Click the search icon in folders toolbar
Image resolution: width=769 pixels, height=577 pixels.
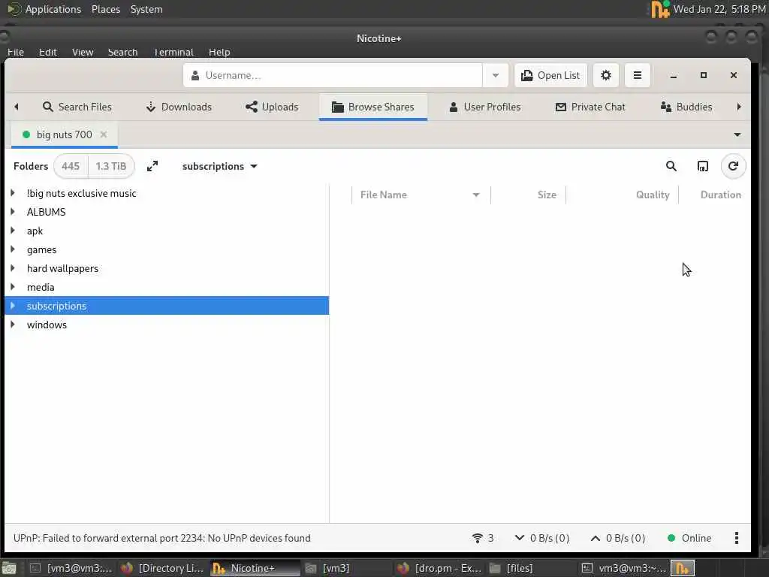(x=671, y=166)
